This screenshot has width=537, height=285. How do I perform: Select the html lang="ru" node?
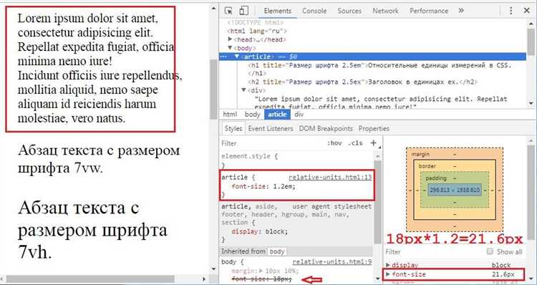(x=256, y=31)
